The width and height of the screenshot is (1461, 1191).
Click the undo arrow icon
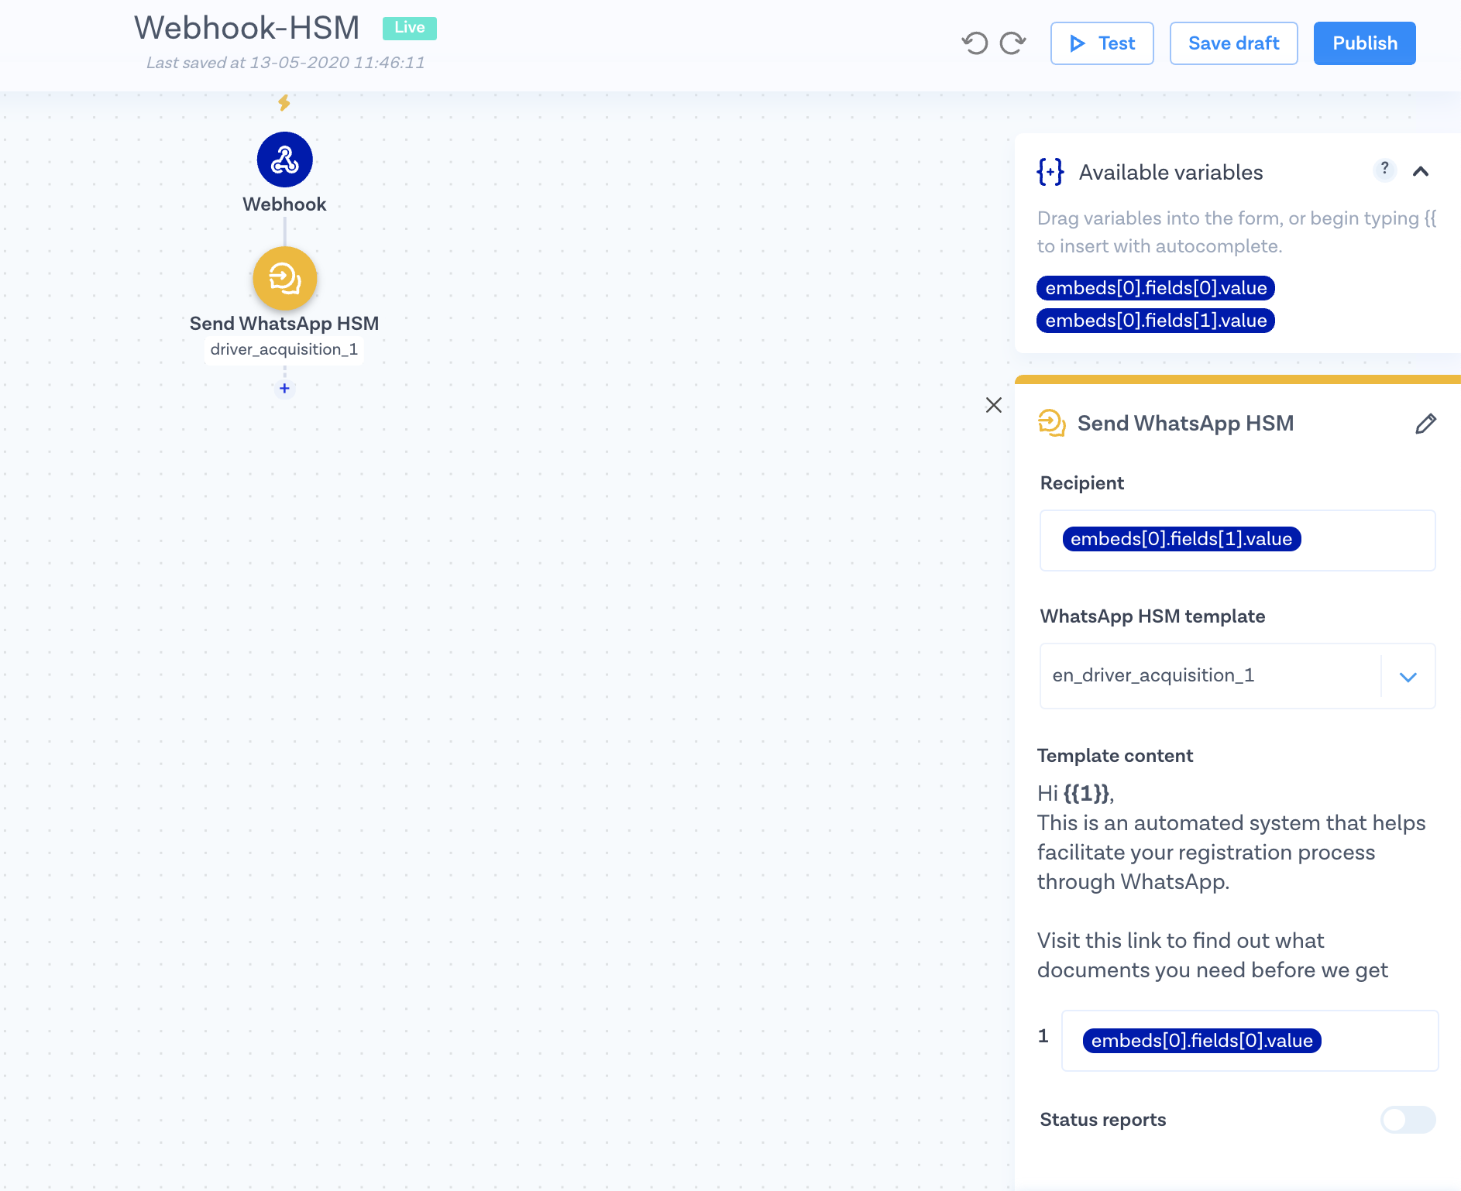975,43
